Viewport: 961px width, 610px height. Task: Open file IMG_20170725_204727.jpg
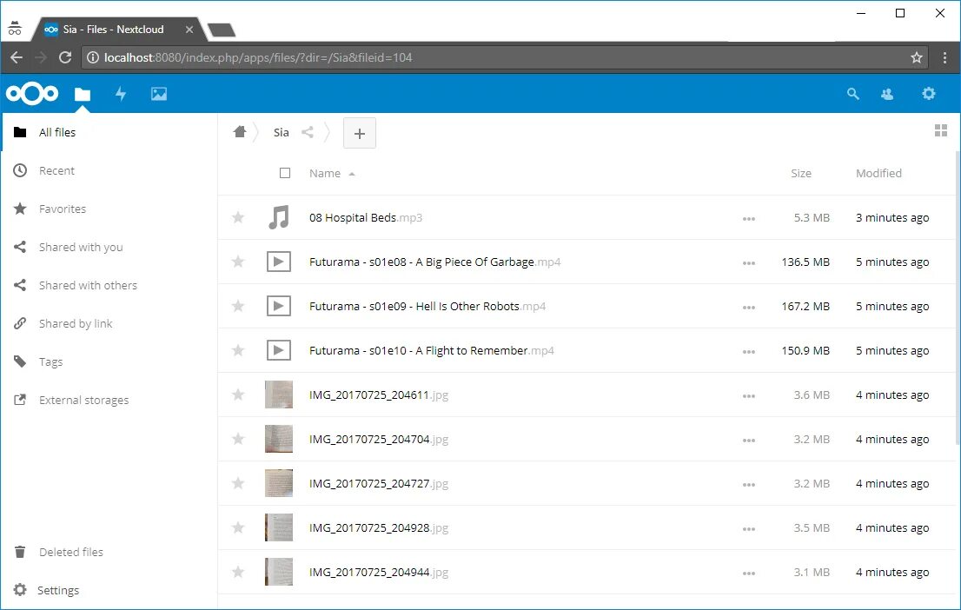[379, 484]
